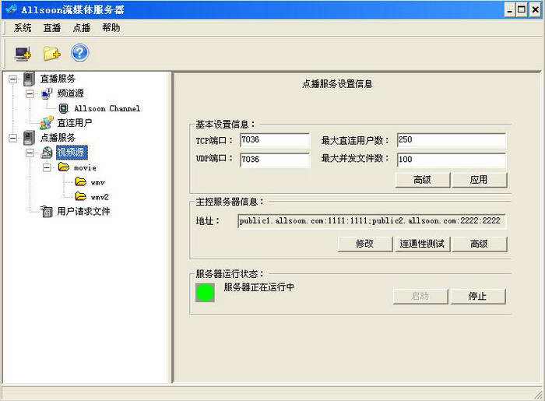Close the Allsoon window
Image resolution: width=545 pixels, height=401 pixels.
pos(536,9)
